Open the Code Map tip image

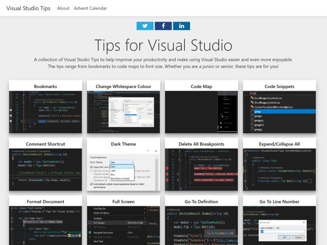tap(202, 112)
